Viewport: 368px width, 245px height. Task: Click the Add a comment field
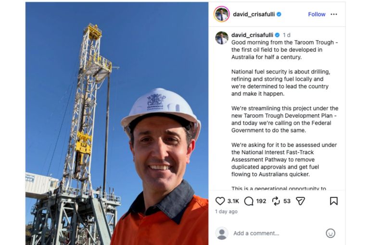click(x=277, y=233)
